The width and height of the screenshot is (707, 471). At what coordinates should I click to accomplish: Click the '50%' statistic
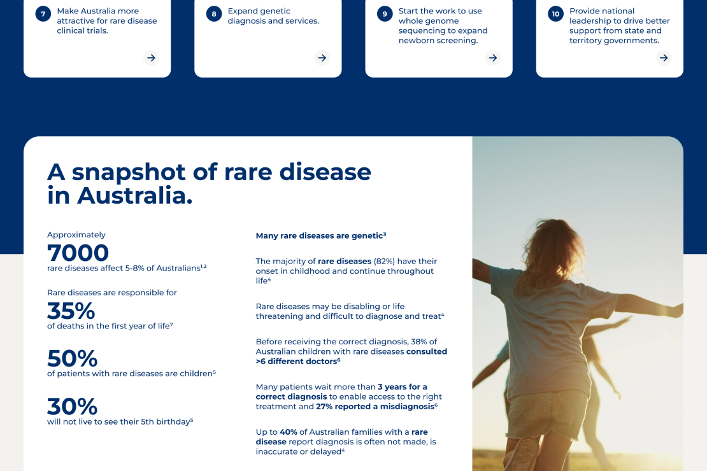pos(72,358)
